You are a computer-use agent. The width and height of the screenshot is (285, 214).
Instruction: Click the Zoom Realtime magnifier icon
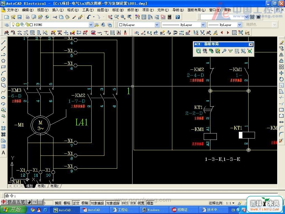click(x=117, y=17)
